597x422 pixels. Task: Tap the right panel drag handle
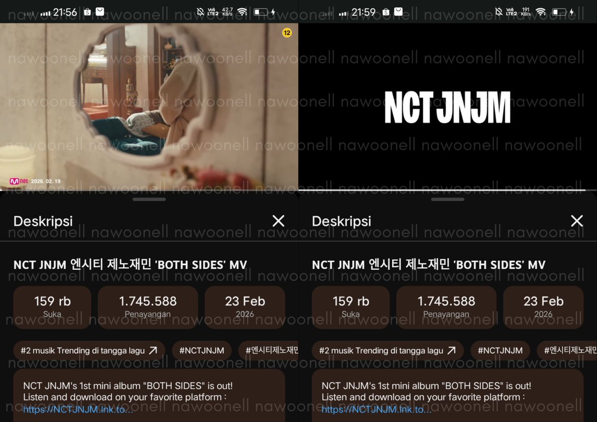pyautogui.click(x=448, y=199)
